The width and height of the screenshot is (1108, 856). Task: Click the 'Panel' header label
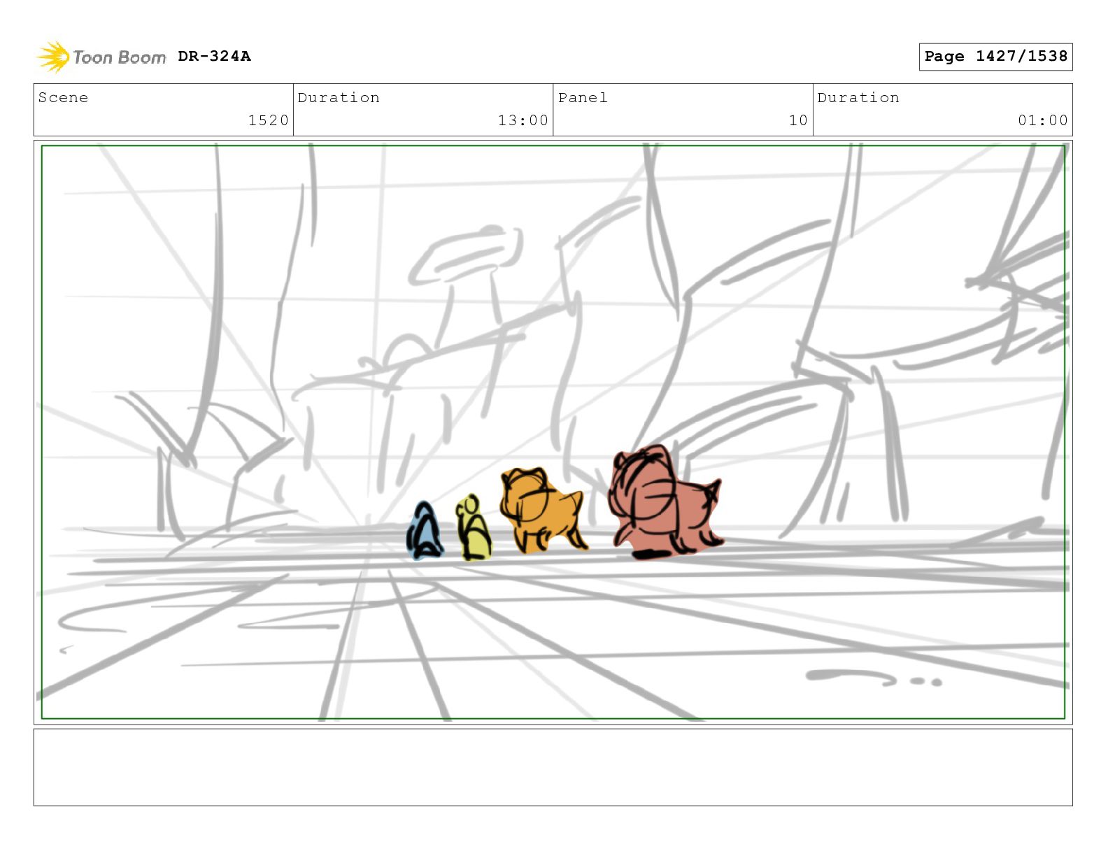(x=583, y=97)
